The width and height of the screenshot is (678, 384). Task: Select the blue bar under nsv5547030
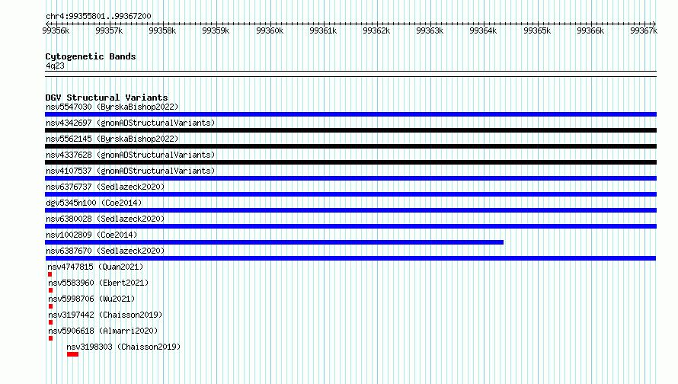click(350, 114)
